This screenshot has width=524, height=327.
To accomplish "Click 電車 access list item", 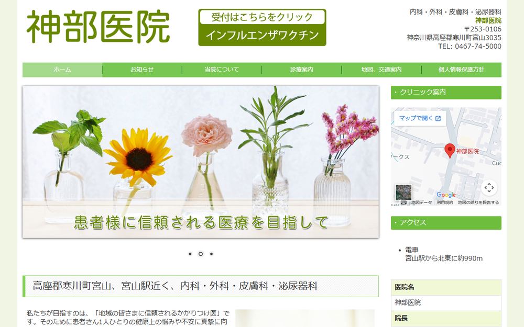I will pyautogui.click(x=412, y=250).
